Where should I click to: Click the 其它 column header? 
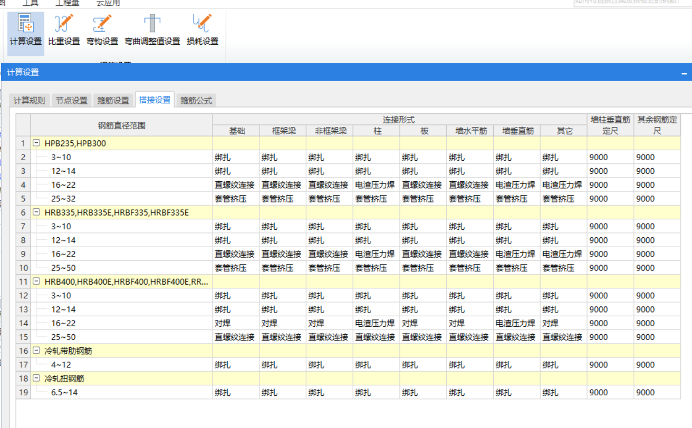(x=564, y=131)
